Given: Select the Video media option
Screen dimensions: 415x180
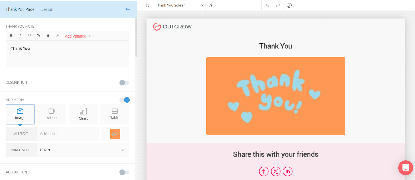Looking at the screenshot, I should point(52,114).
